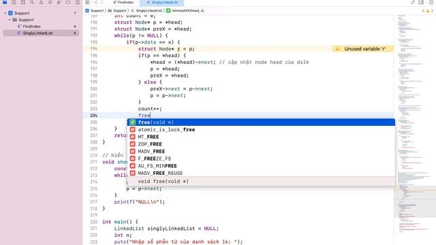Switch to the FindIndex tab
Viewport: 436px width, 245px height.
[123, 2]
